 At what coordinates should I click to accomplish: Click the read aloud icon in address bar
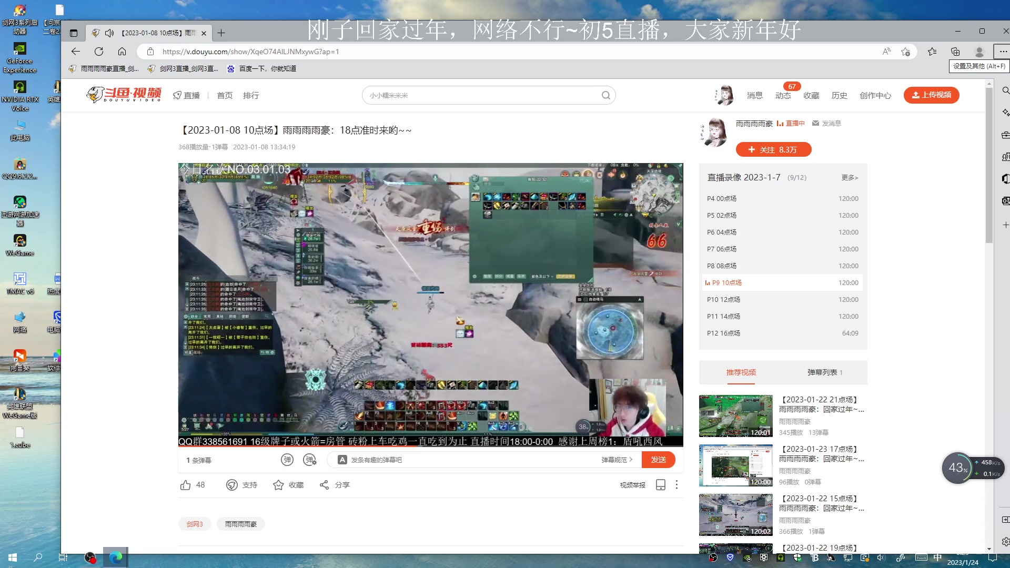[886, 52]
